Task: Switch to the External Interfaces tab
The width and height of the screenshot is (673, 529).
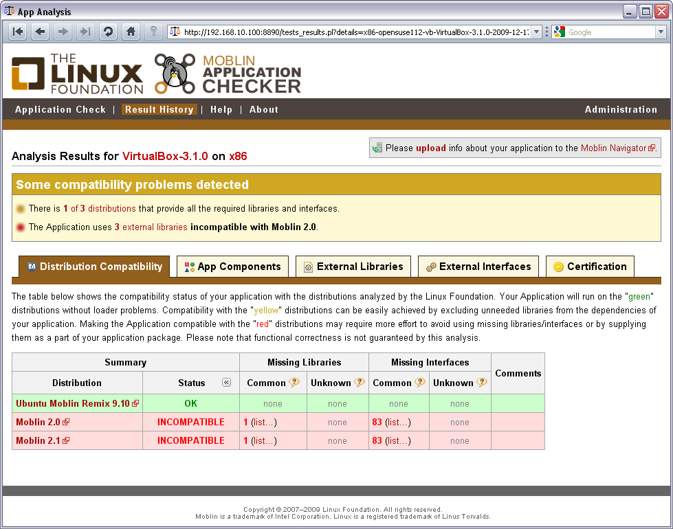Action: click(478, 267)
